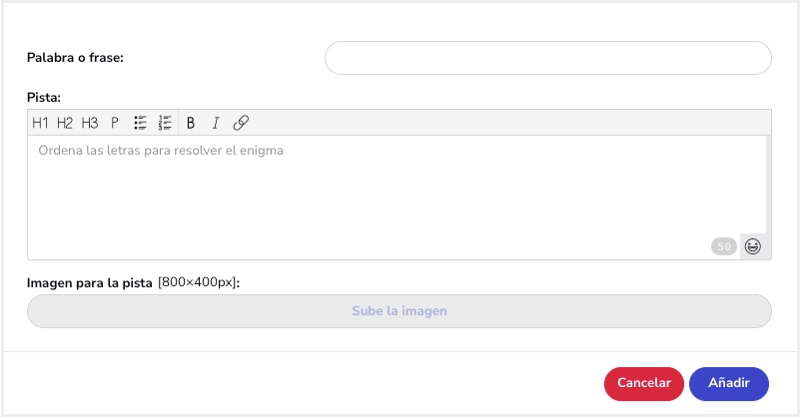
Task: Click the character counter badge showing 50
Action: pyautogui.click(x=724, y=246)
